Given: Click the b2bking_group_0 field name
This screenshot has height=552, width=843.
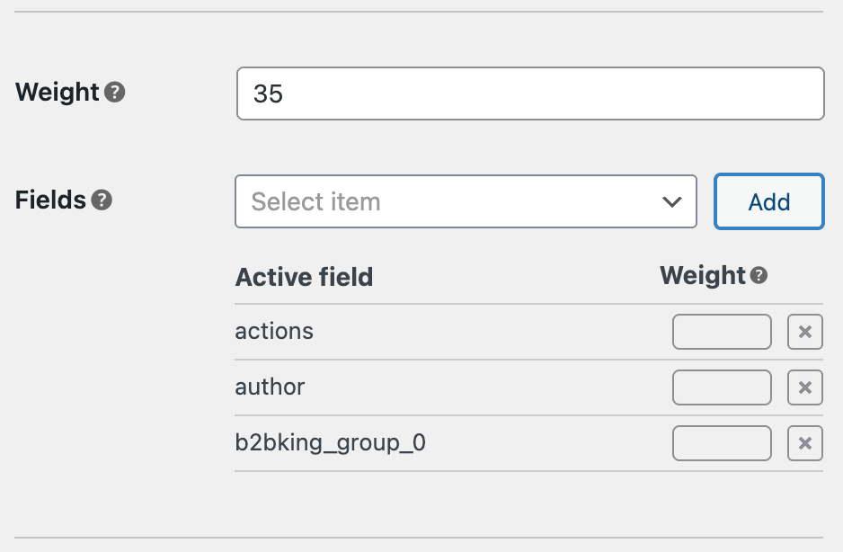Looking at the screenshot, I should click(330, 443).
